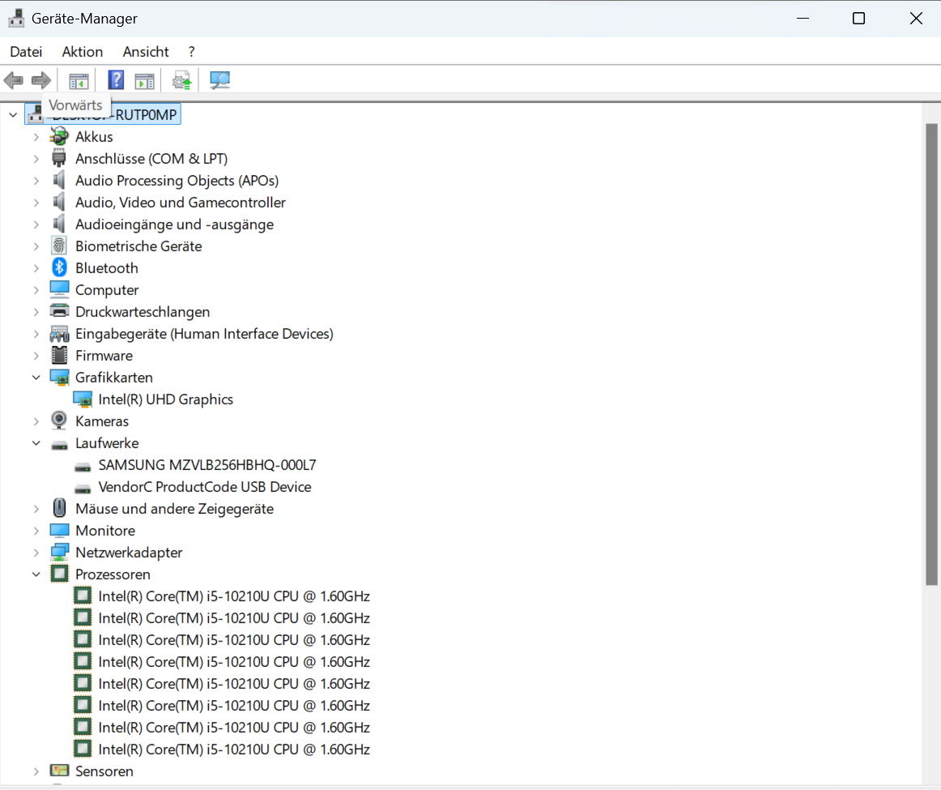Click the Netzwerkadapter network icon
The width and height of the screenshot is (941, 790).
click(59, 553)
